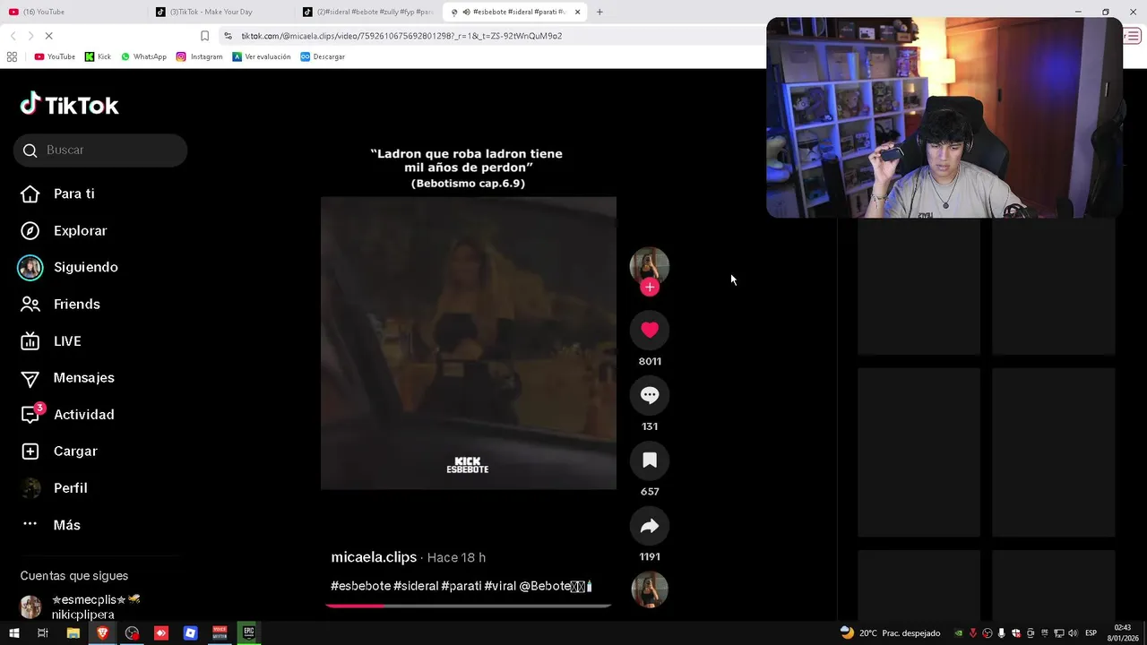Open the Windows Start menu
1147x645 pixels.
pos(13,632)
